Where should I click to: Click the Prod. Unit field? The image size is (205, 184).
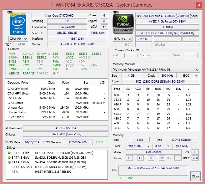[98, 33]
